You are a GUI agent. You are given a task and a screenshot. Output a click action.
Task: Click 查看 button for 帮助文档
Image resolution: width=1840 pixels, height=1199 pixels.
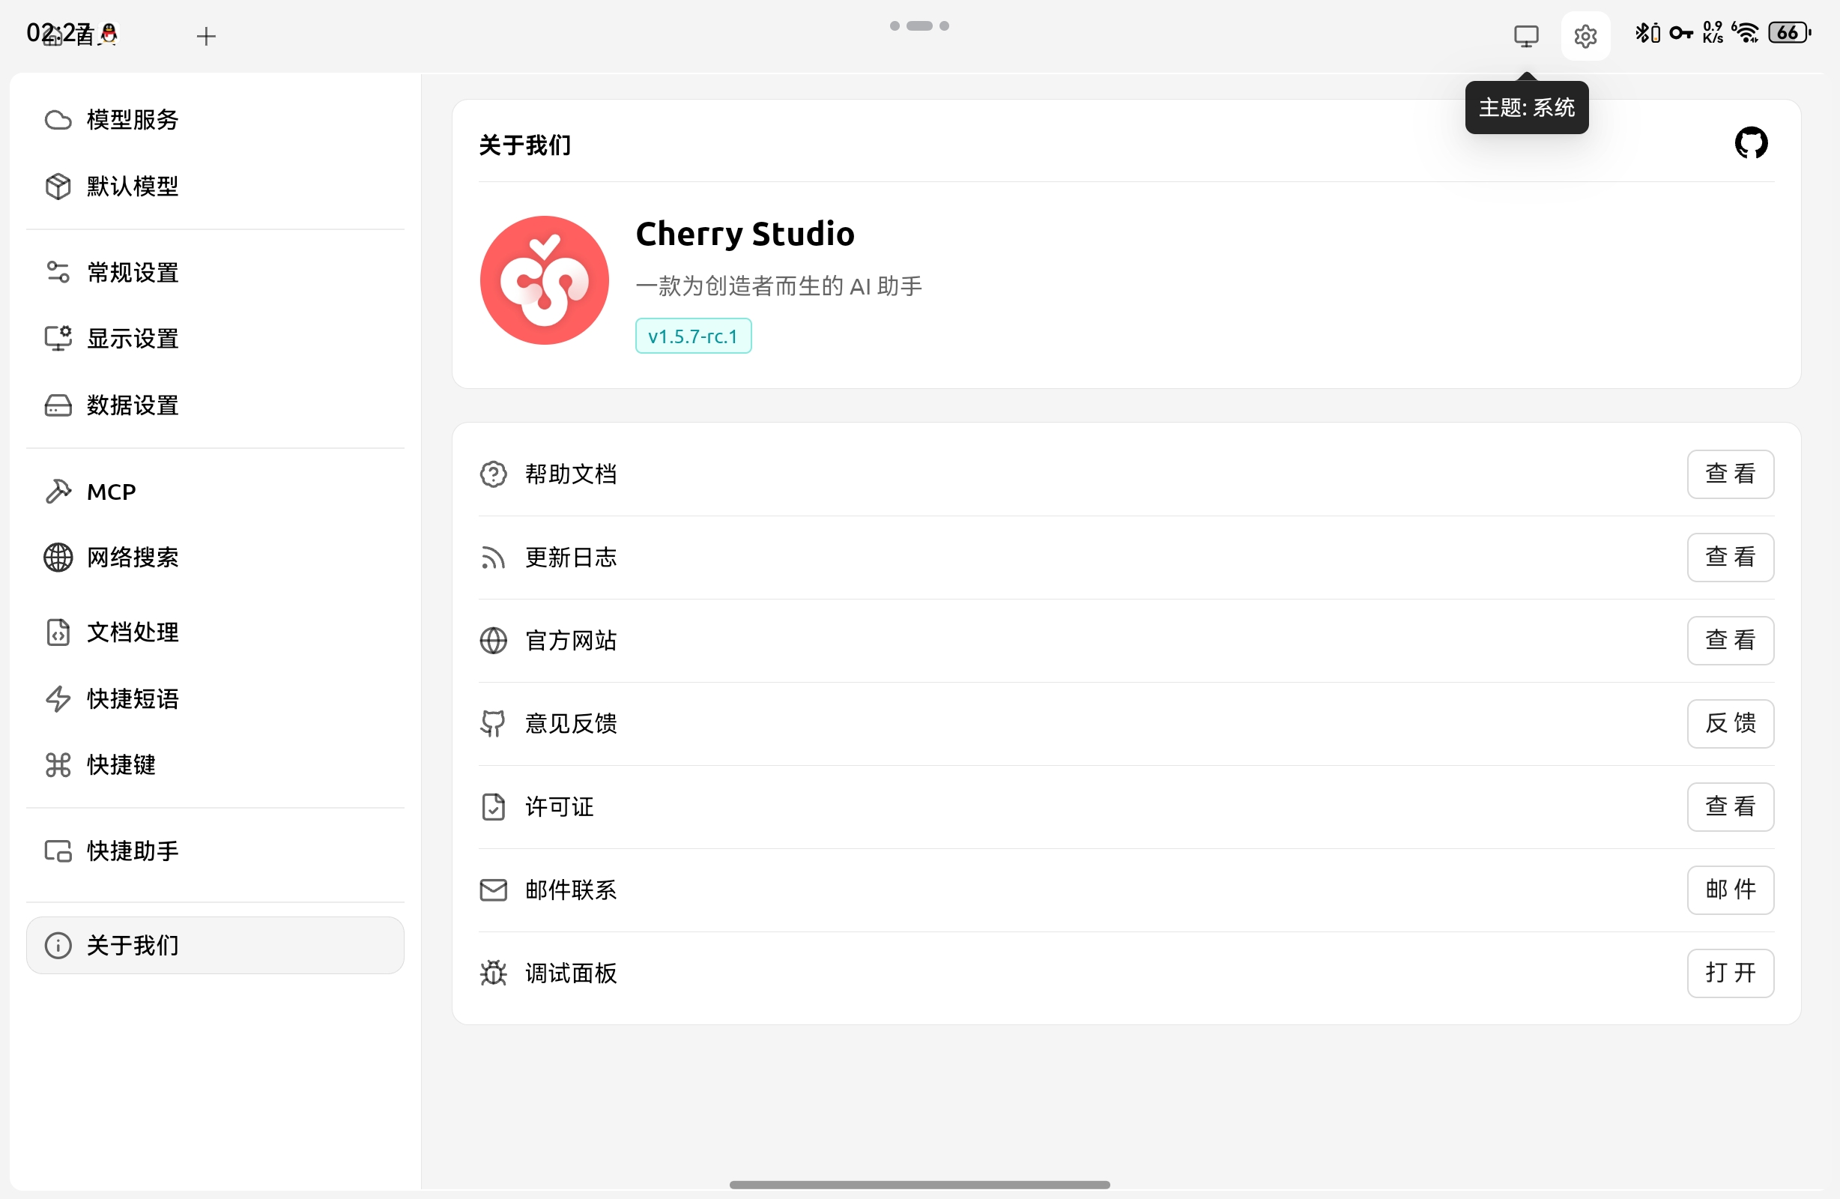click(1730, 474)
